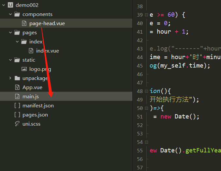Click the '0' value on line 40
The height and width of the screenshot is (171, 221).
[x=166, y=23]
